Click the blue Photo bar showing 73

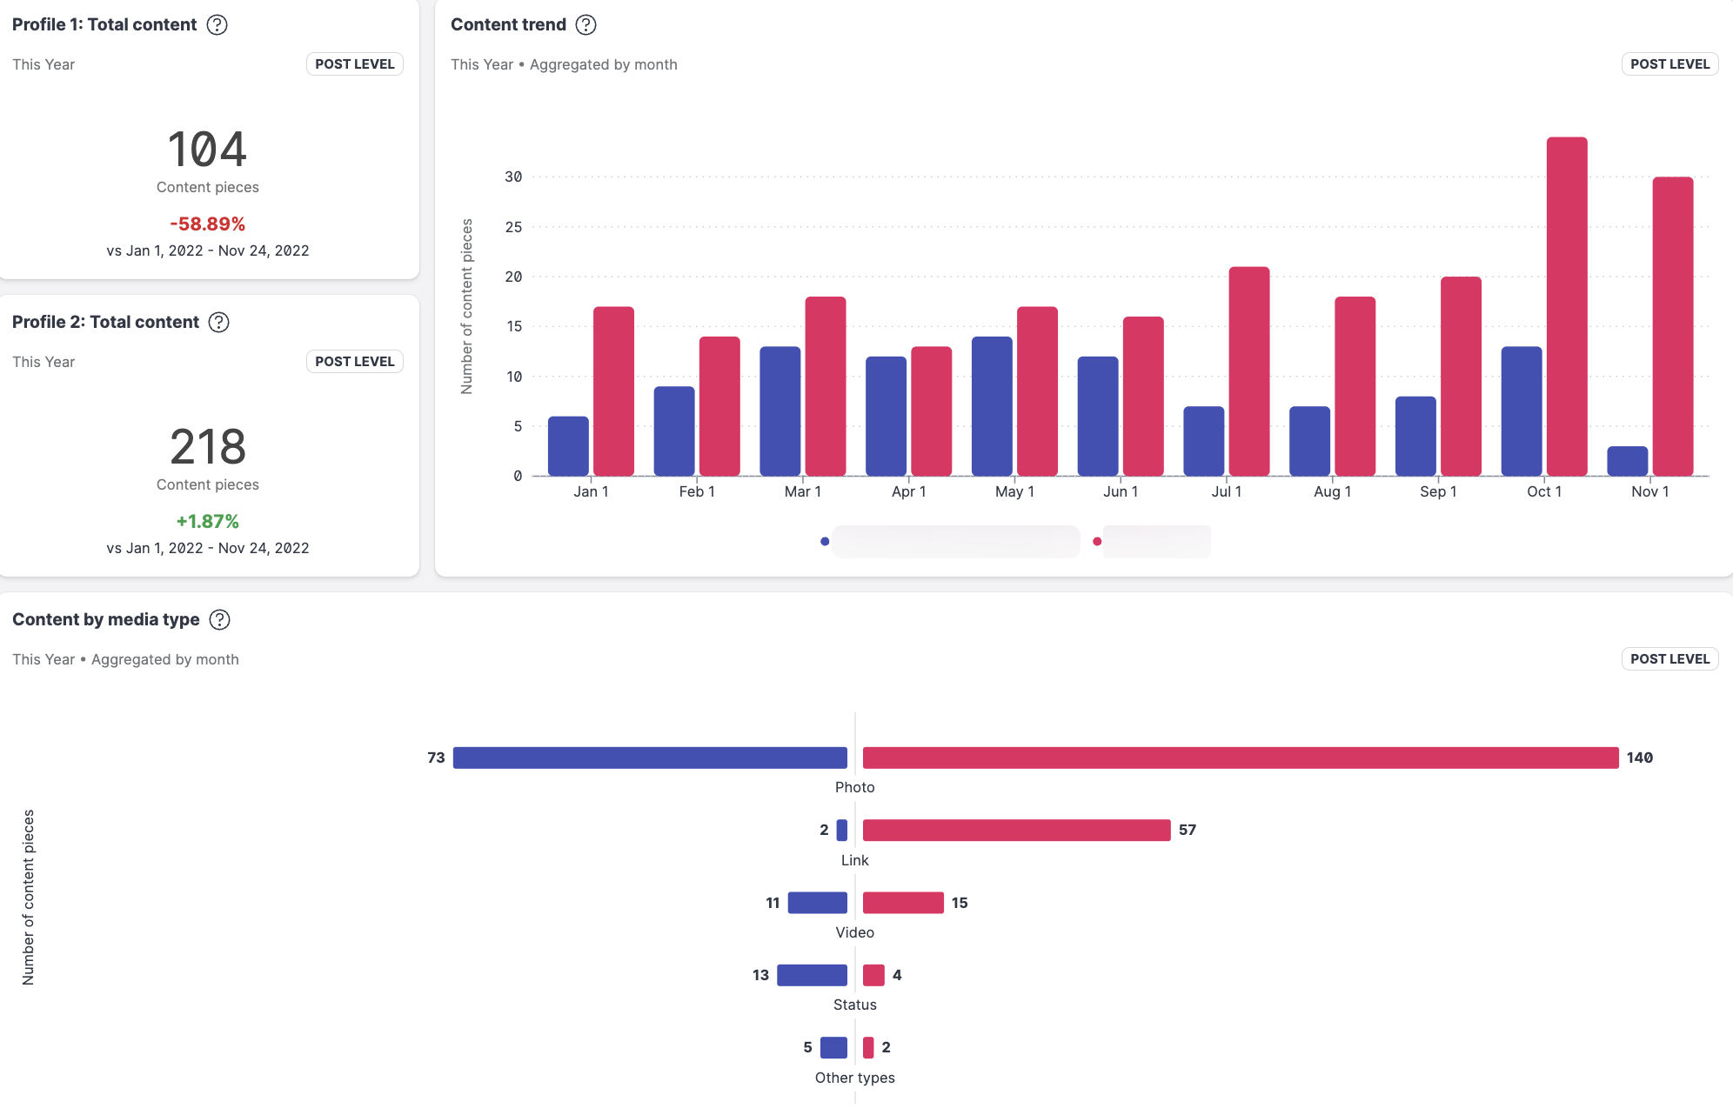point(650,758)
